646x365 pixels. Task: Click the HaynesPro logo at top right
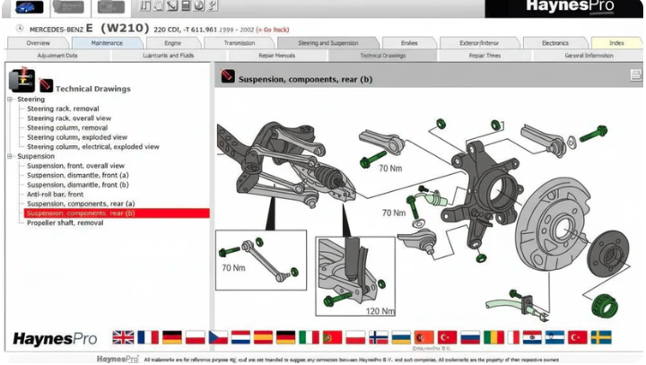[571, 6]
